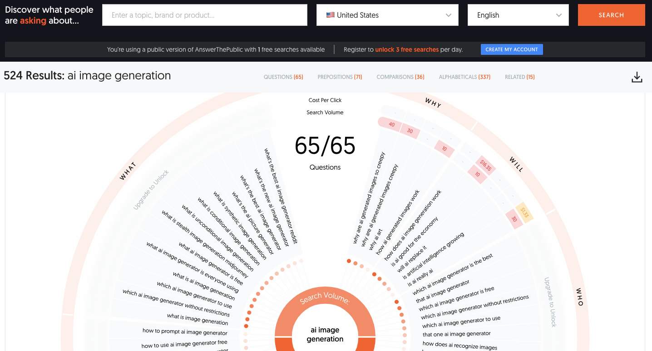
Task: Click the $16.35 cost per click badge
Action: 485,166
